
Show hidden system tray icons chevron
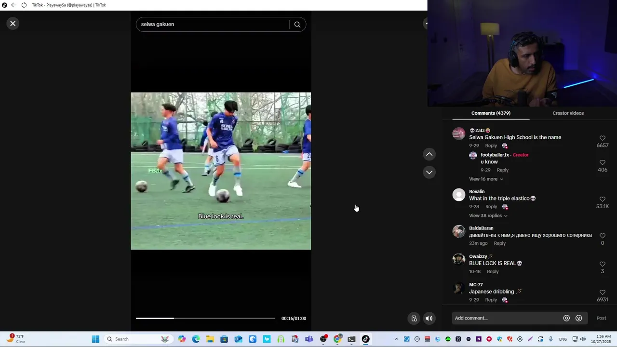[x=396, y=339]
